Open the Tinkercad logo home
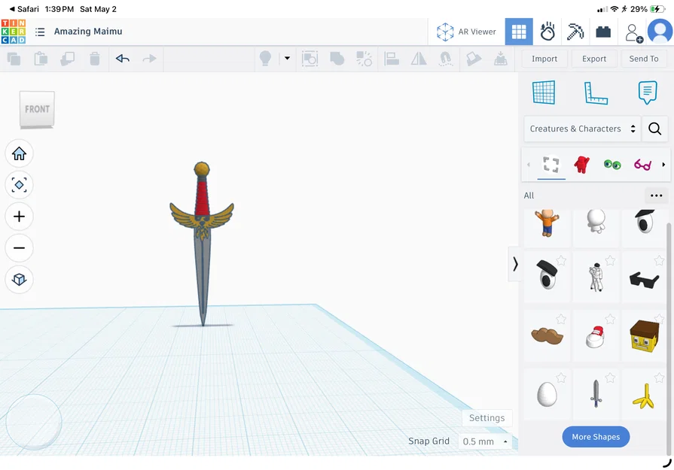Image resolution: width=674 pixels, height=470 pixels. [14, 32]
